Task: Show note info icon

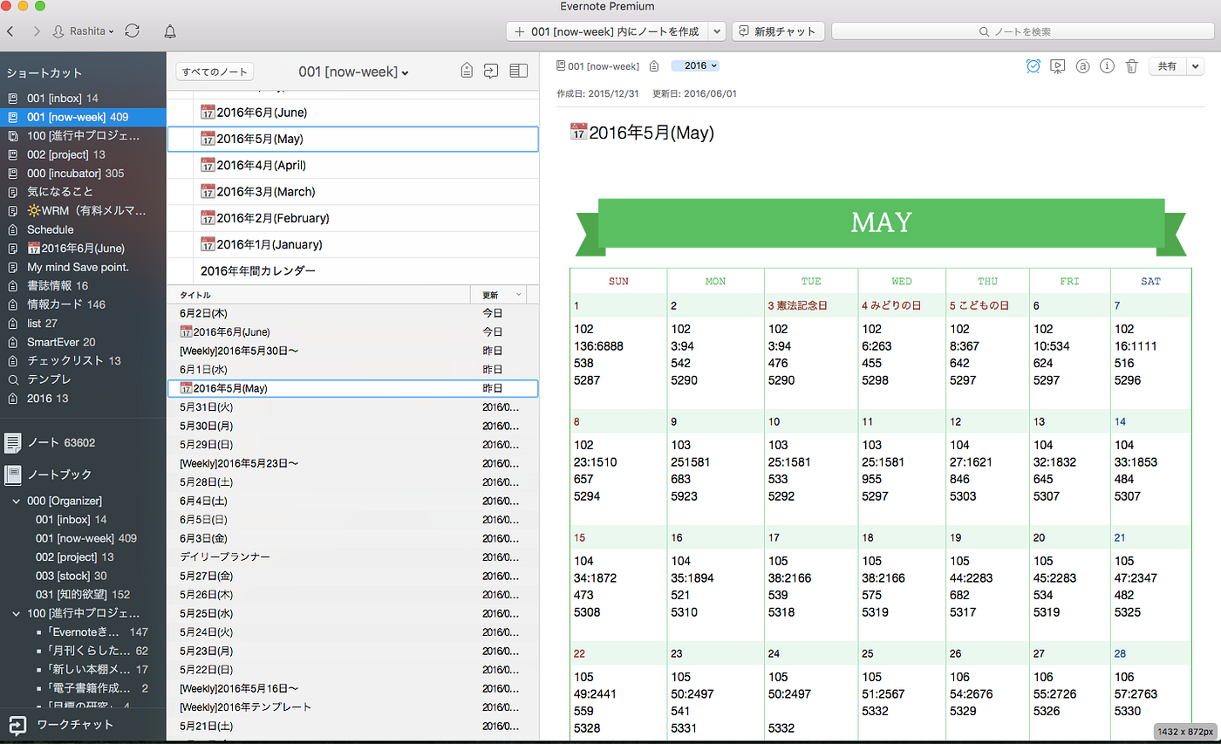Action: tap(1107, 65)
